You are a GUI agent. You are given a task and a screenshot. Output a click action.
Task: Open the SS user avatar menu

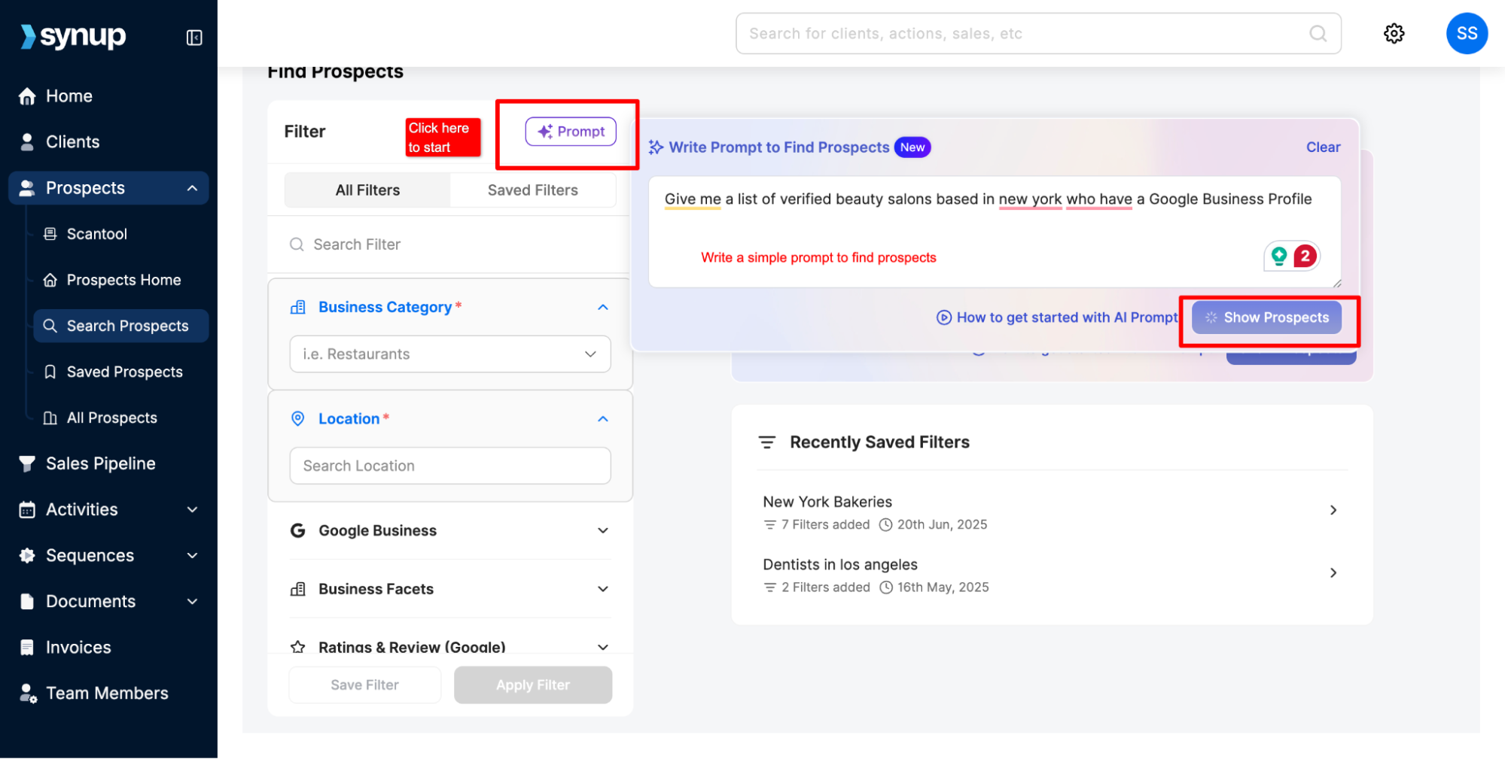click(x=1466, y=33)
